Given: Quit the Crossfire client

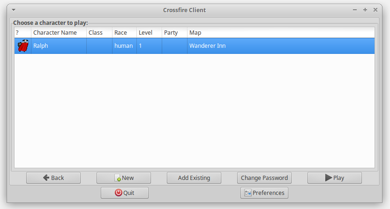Looking at the screenshot, I should [x=125, y=193].
